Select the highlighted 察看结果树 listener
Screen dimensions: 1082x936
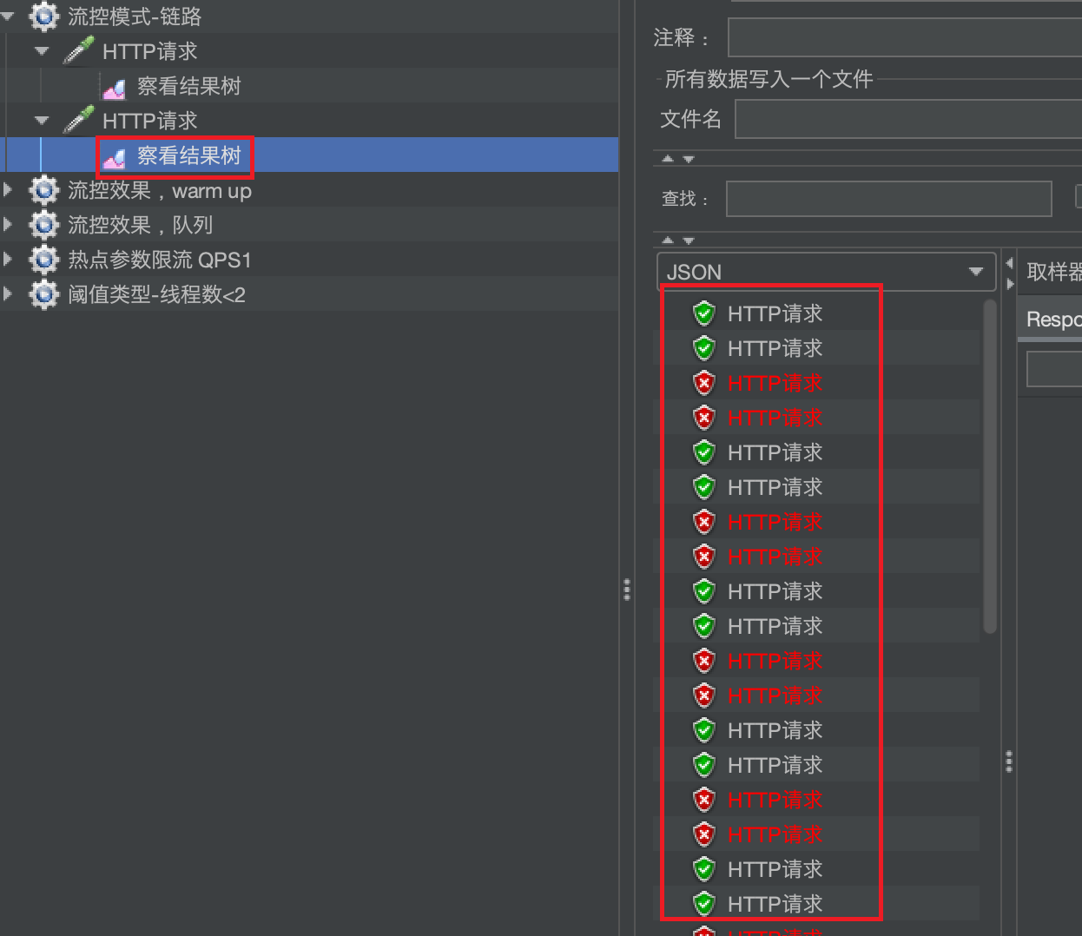pos(188,155)
